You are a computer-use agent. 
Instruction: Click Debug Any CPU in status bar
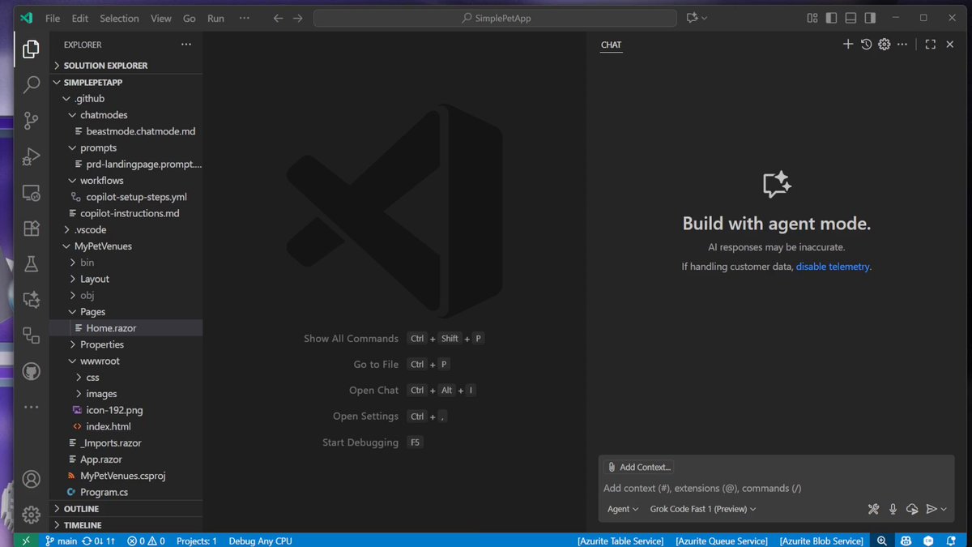[260, 541]
